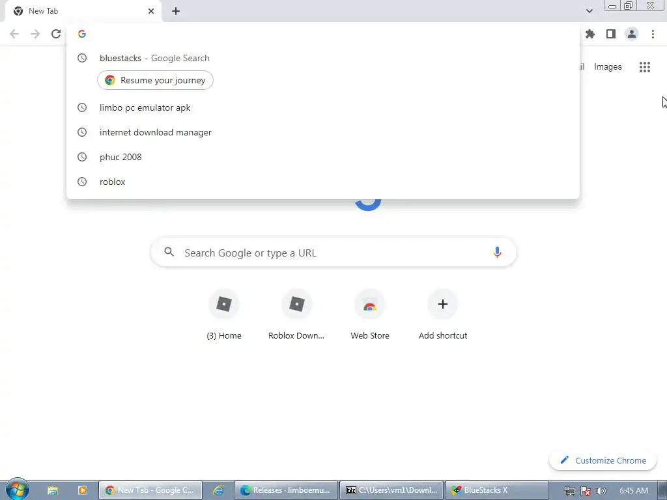Viewport: 667px width, 500px height.
Task: Open the Action Center flag tray icon
Action: click(x=586, y=491)
